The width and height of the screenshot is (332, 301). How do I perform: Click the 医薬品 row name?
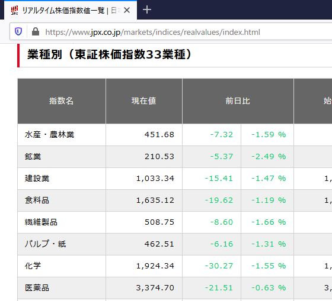(x=37, y=288)
